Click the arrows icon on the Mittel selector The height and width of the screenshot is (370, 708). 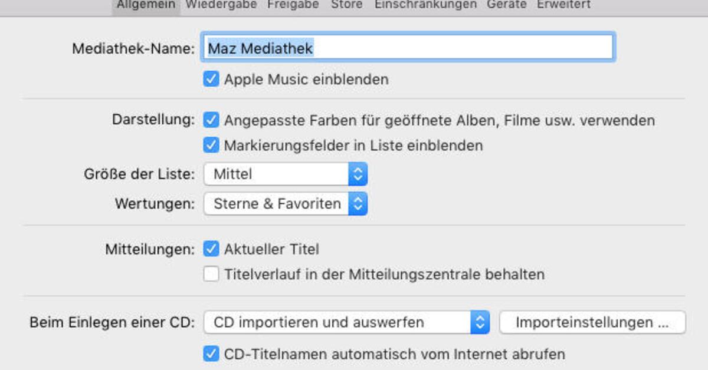pyautogui.click(x=359, y=173)
